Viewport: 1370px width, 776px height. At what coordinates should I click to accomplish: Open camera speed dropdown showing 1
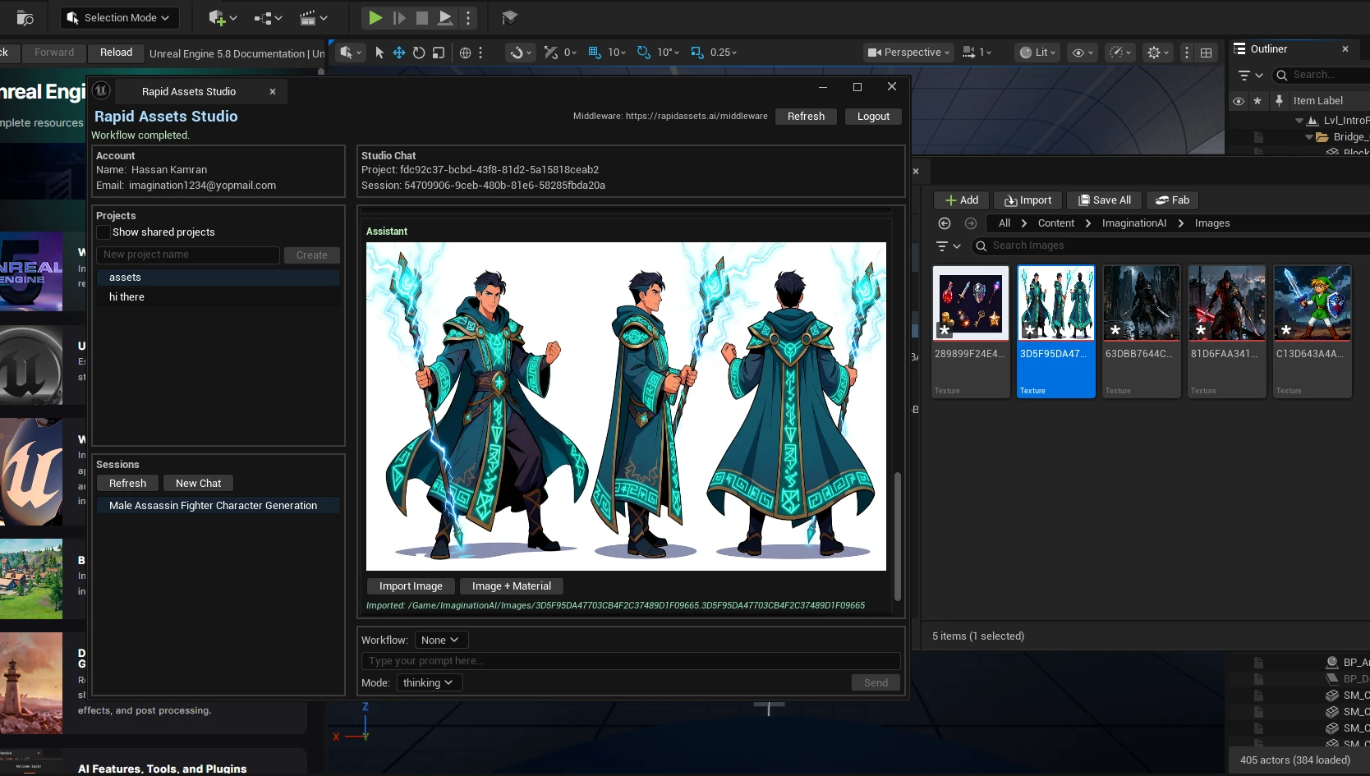click(x=977, y=53)
